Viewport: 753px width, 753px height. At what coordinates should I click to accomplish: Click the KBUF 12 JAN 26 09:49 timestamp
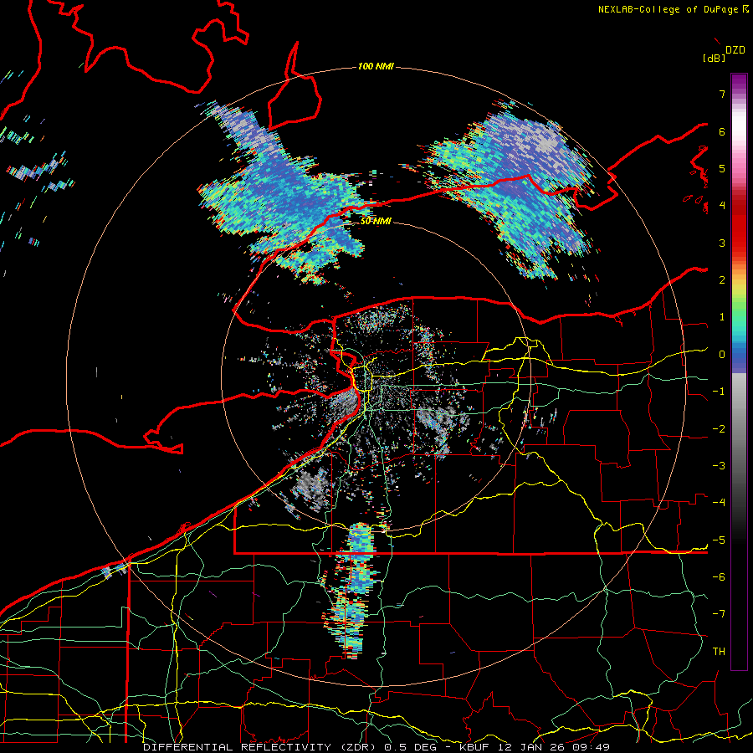pos(535,747)
